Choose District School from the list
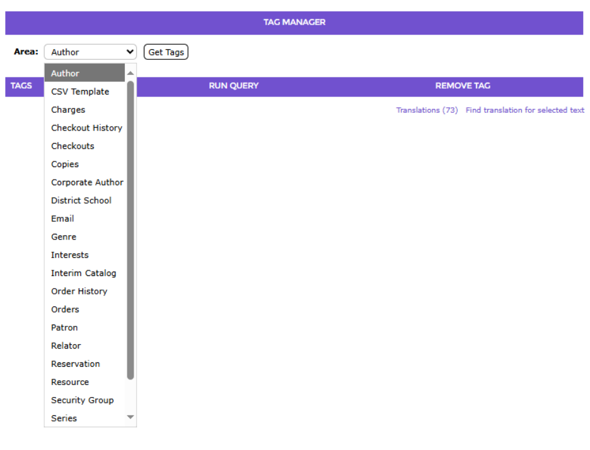590x450 pixels. 84,200
